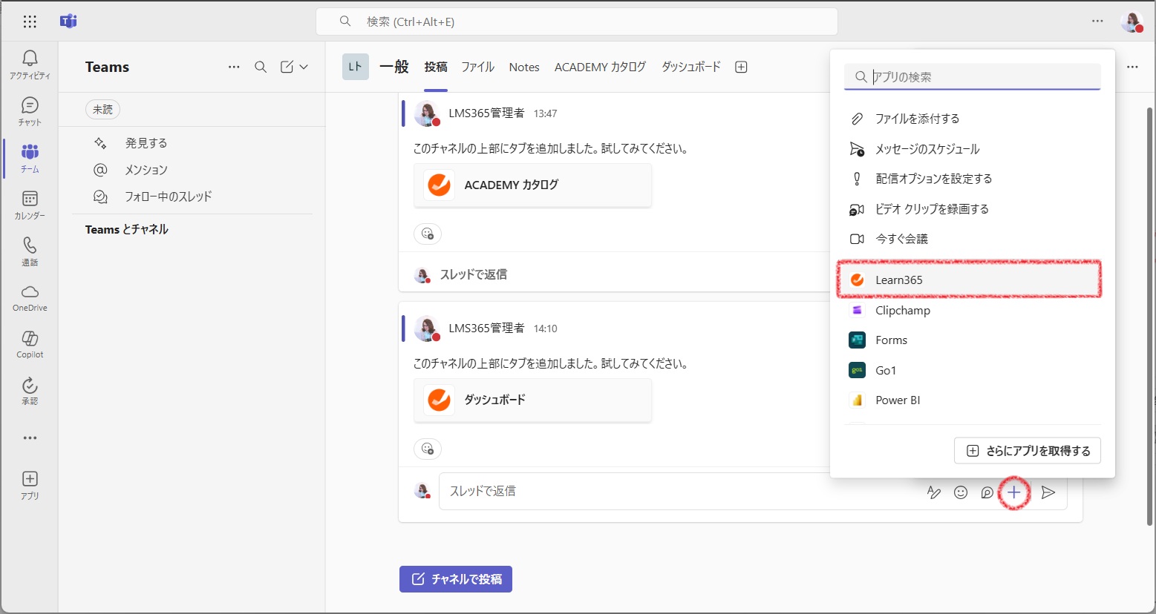Open Apps (アプリ) store in left rail
Screen dimensions: 1156x614
click(x=30, y=486)
